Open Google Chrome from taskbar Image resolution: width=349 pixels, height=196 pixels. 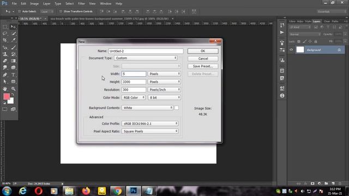pyautogui.click(x=117, y=191)
